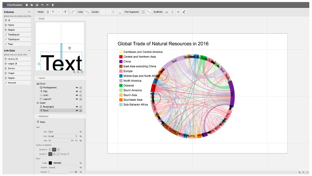Open the Link Data more options menu
This screenshot has width=312, height=176.
point(29,50)
